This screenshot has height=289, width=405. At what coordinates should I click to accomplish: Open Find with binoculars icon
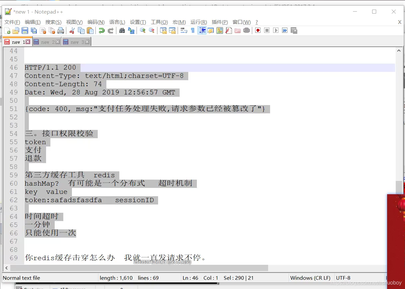[122, 30]
